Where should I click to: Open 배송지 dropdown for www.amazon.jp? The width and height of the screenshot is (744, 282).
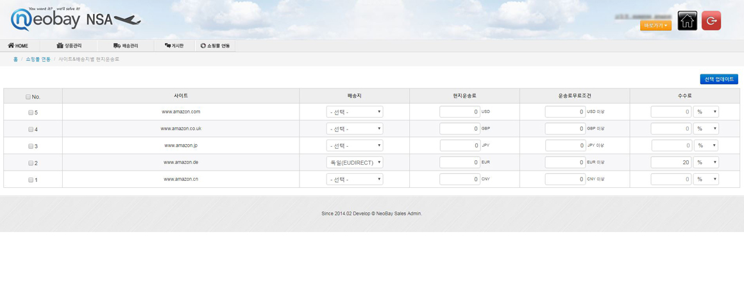coord(355,145)
